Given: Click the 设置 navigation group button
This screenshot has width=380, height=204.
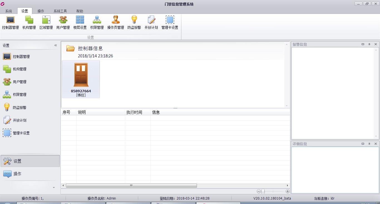Looking at the screenshot, I should (x=30, y=161).
